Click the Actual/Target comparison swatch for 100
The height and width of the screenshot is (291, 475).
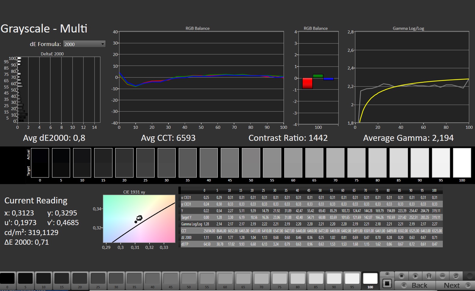462,163
